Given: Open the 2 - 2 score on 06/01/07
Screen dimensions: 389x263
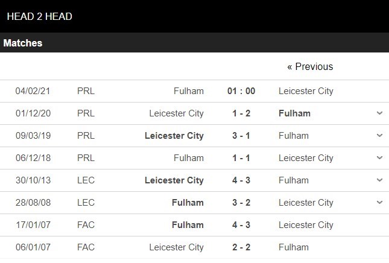Looking at the screenshot, I should 241,247.
